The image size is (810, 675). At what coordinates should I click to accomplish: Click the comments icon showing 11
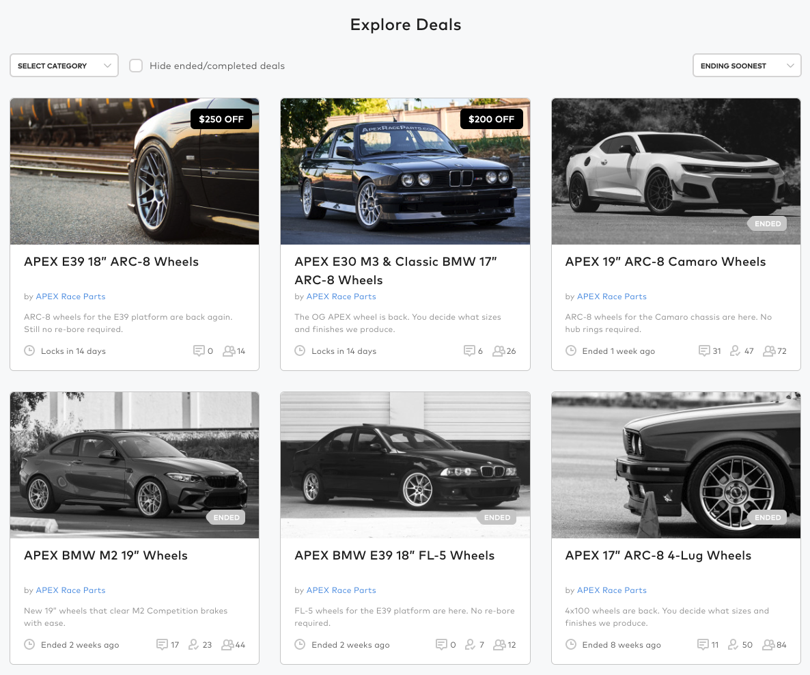pos(703,644)
